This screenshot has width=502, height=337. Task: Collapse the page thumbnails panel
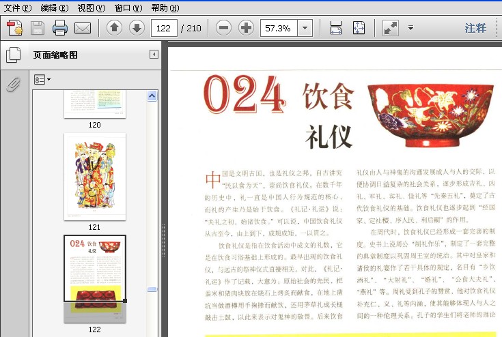click(x=154, y=55)
